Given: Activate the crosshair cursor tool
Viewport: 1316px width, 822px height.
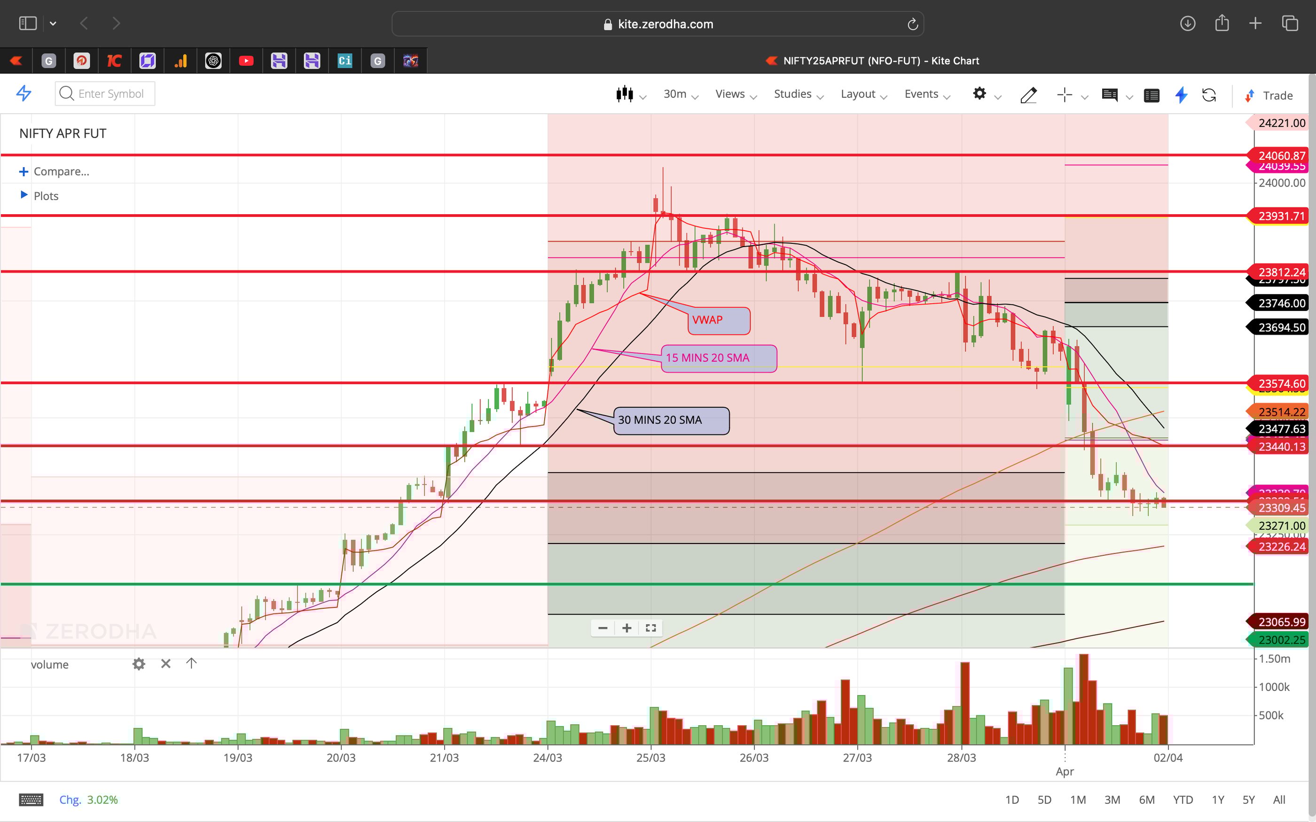Looking at the screenshot, I should (x=1064, y=94).
